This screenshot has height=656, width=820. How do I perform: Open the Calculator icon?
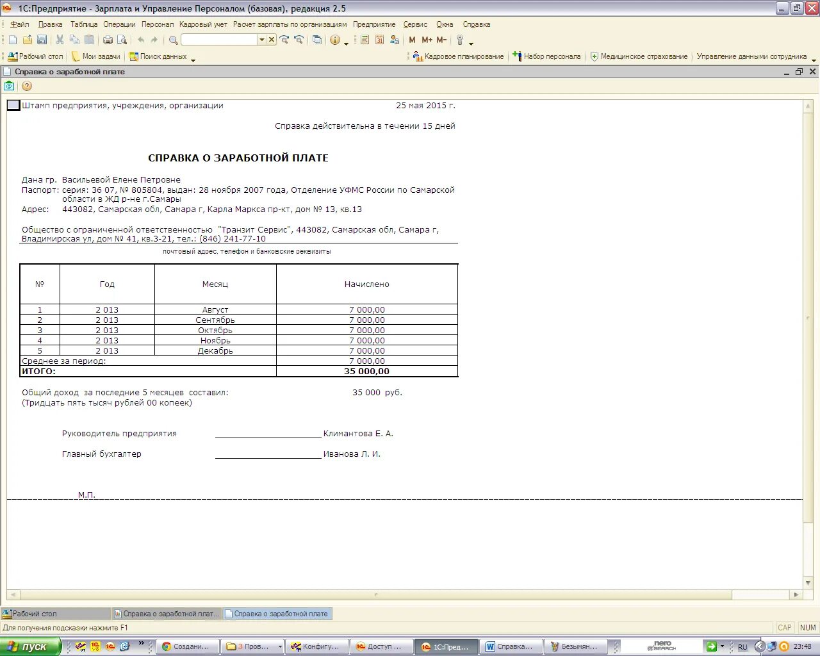(x=365, y=40)
